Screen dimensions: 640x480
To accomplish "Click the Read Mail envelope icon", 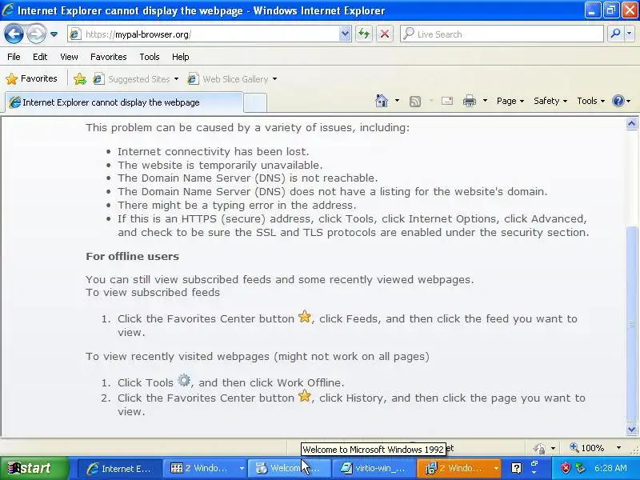I will [447, 101].
